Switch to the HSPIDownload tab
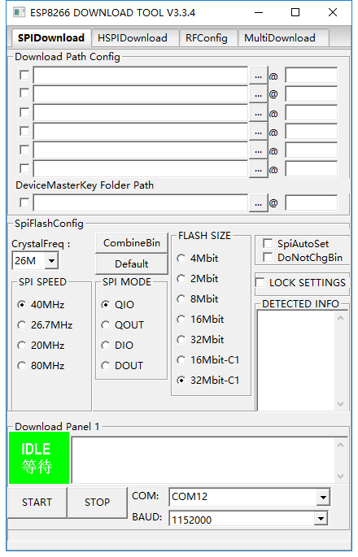Screen dimensions: 358x557 point(133,37)
